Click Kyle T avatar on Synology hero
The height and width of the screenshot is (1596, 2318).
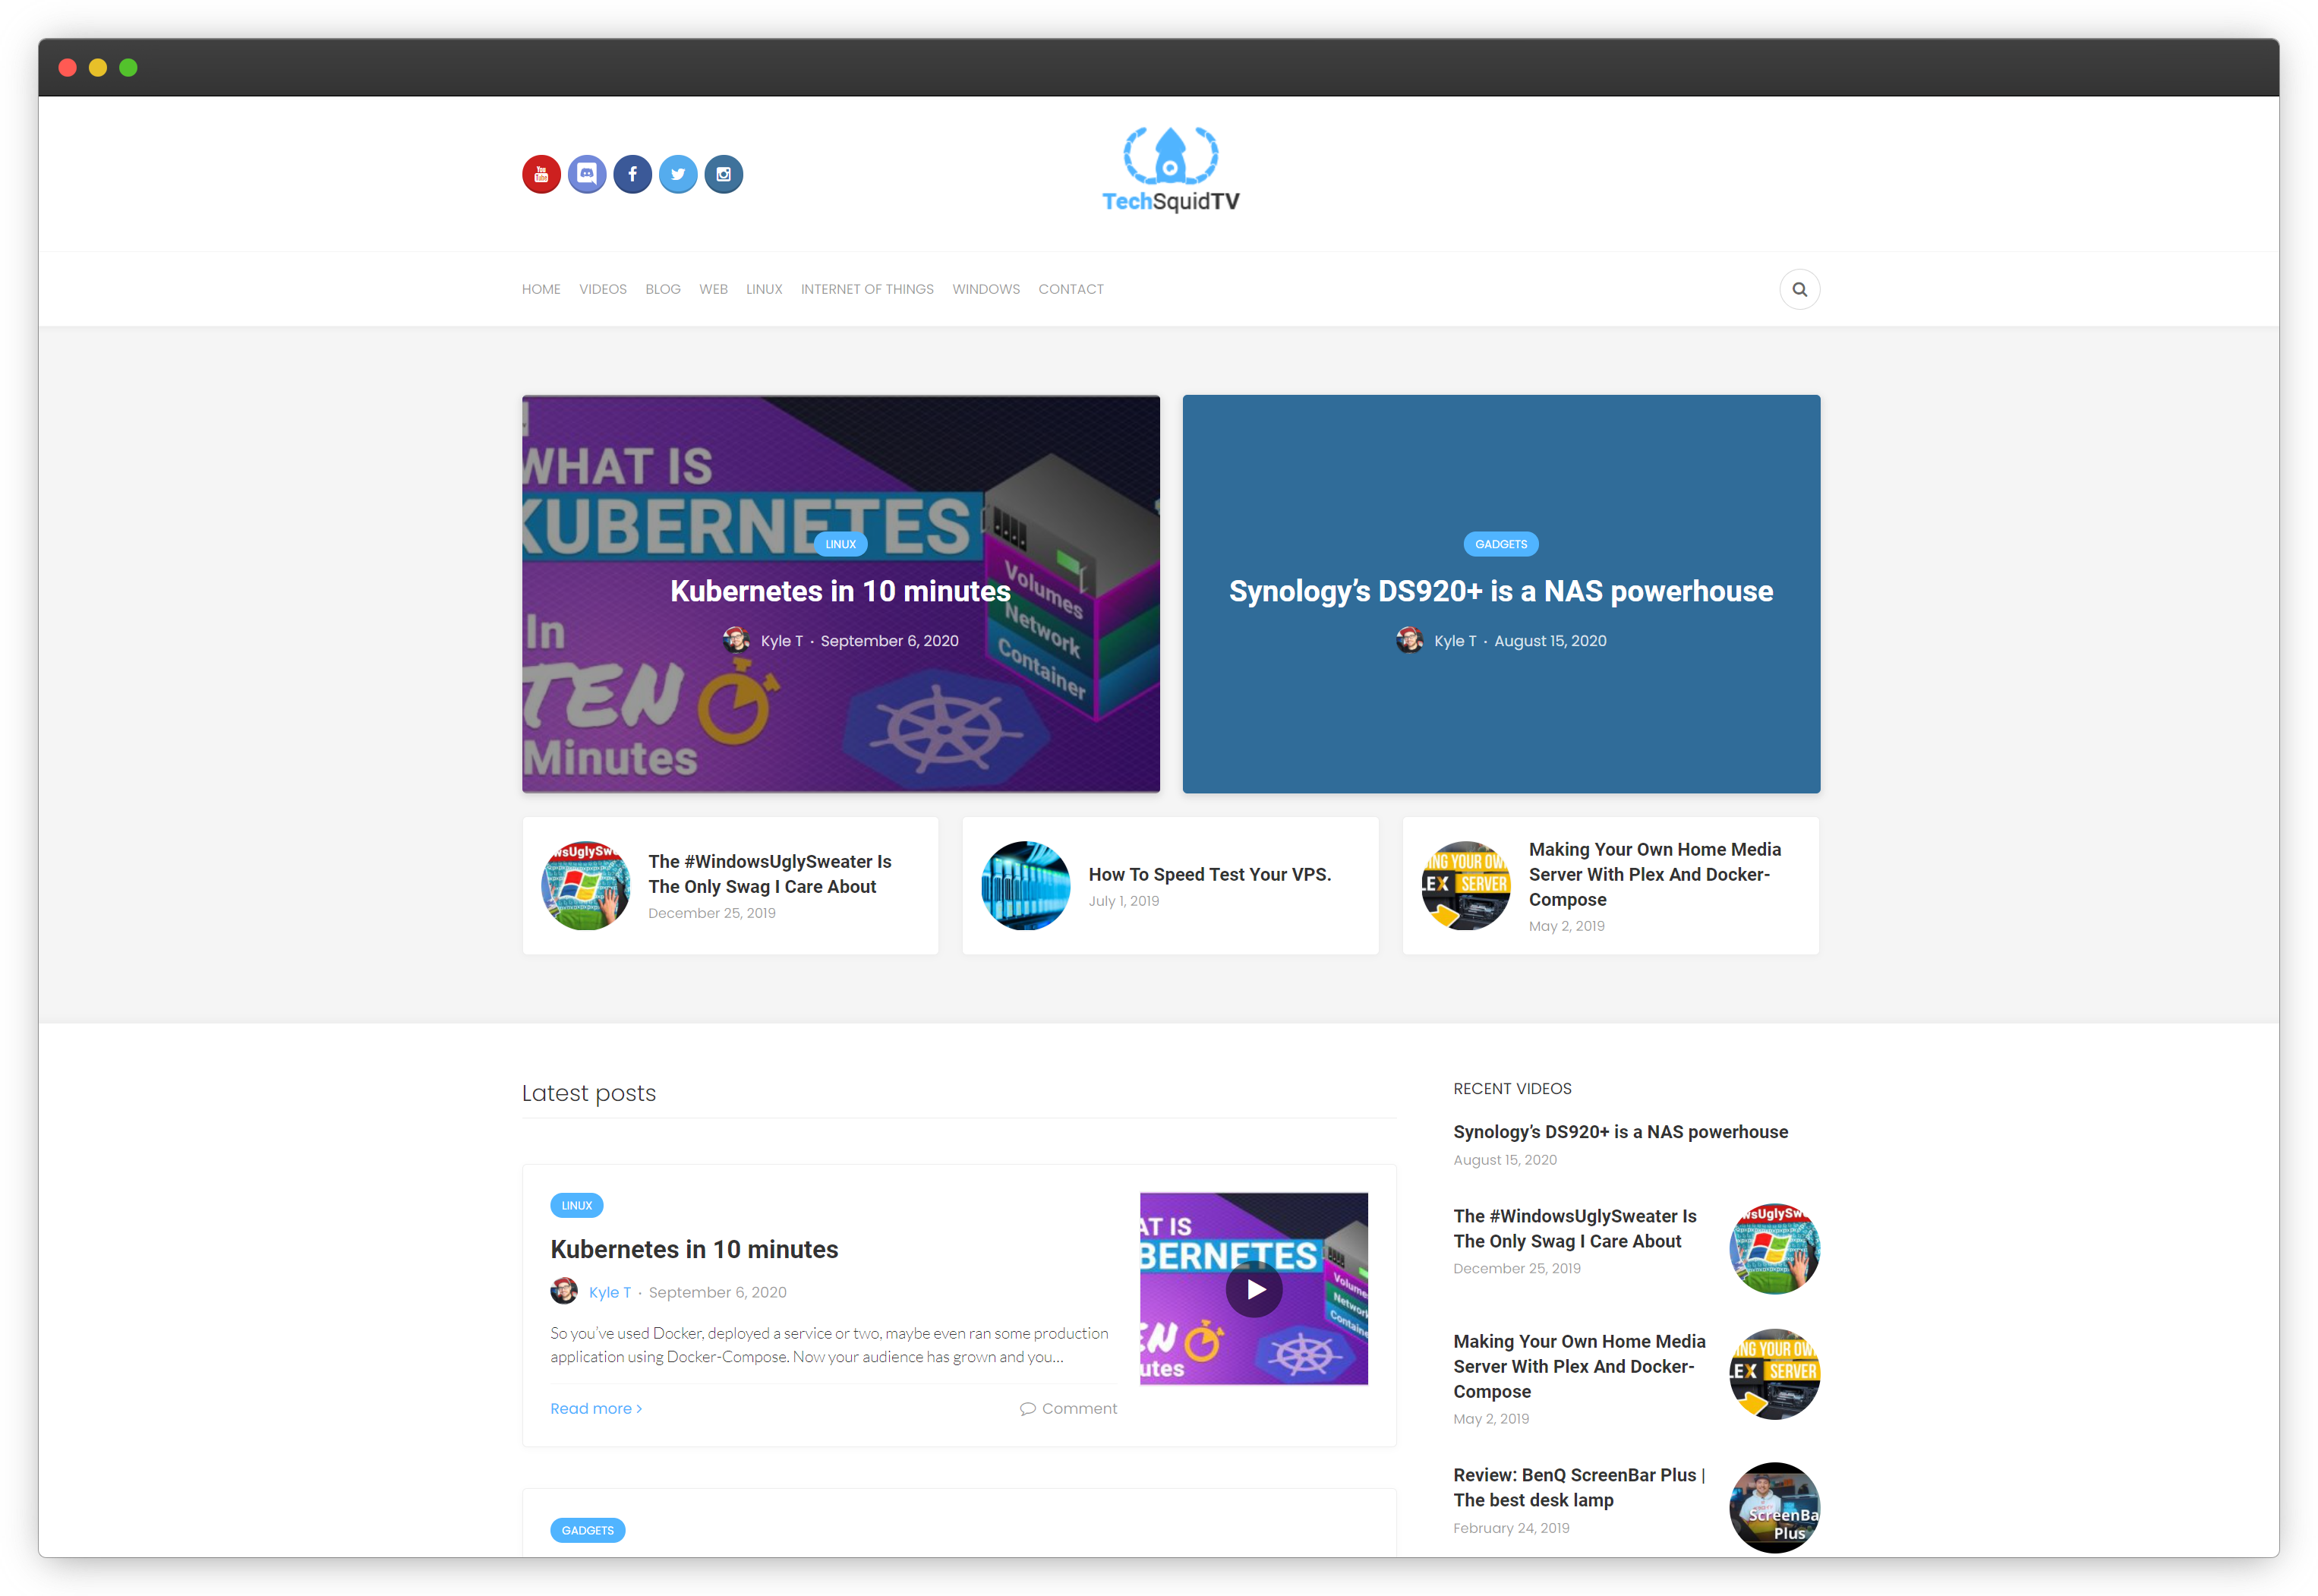tap(1410, 640)
